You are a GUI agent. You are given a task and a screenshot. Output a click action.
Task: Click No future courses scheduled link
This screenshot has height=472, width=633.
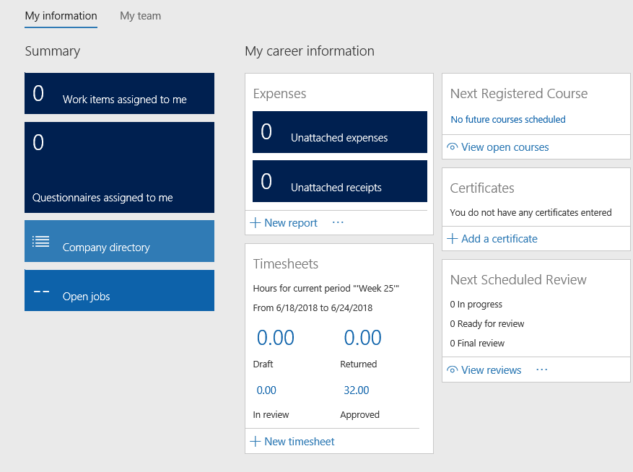[x=508, y=120]
